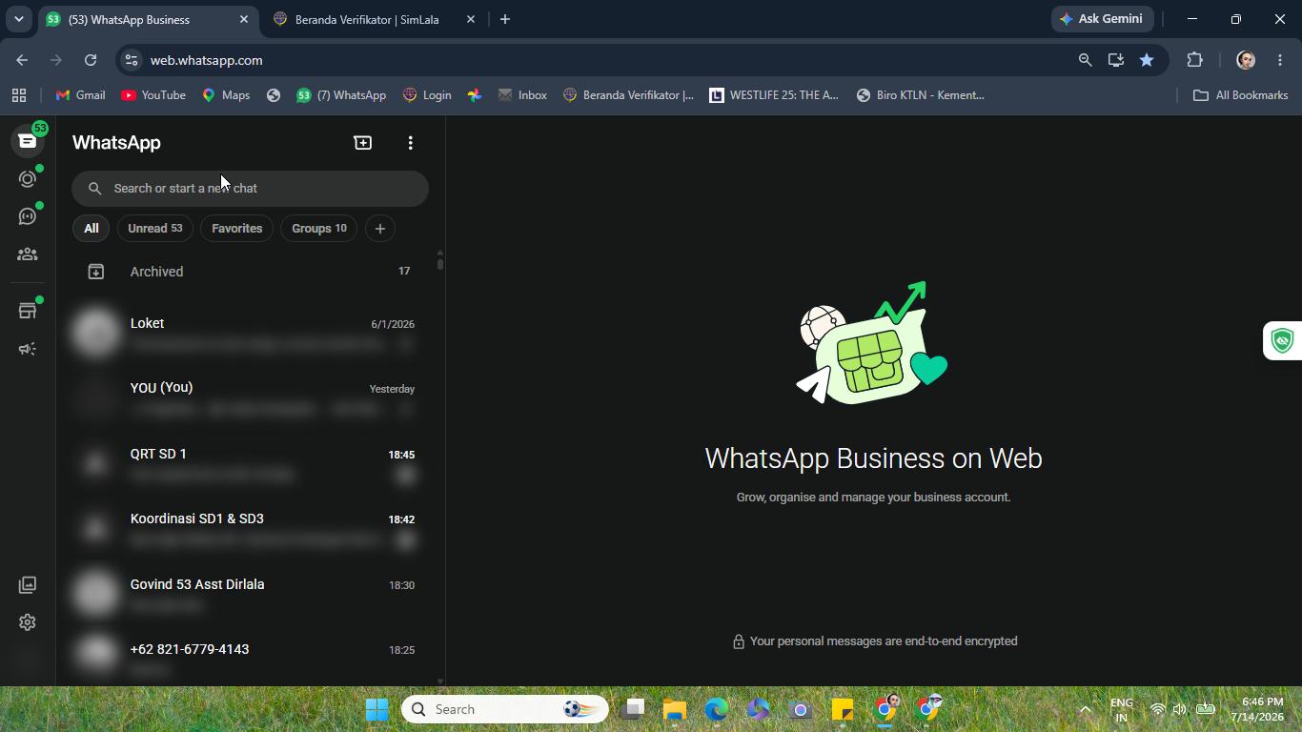Open the YOU (You) chat
The height and width of the screenshot is (732, 1302).
(251, 397)
